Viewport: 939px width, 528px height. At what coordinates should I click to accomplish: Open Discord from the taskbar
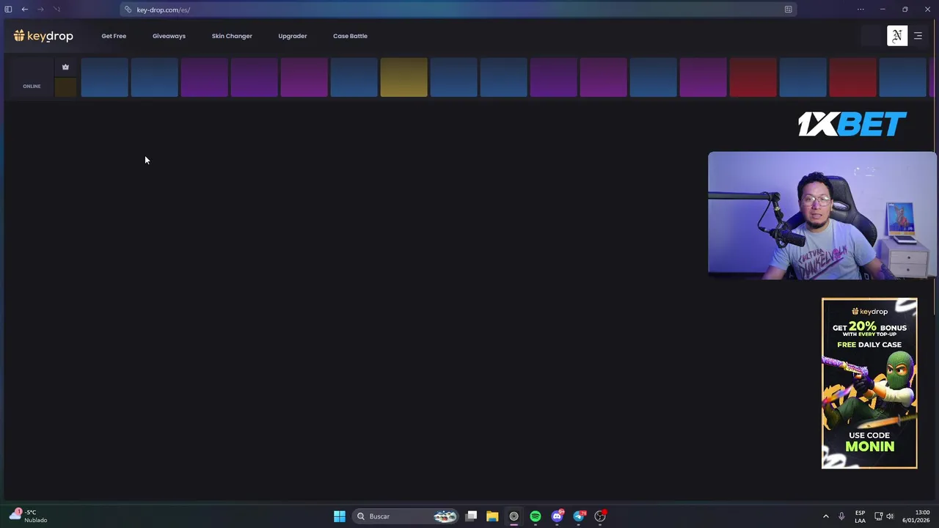click(558, 516)
